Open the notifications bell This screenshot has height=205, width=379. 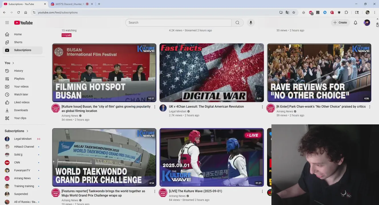pos(355,22)
